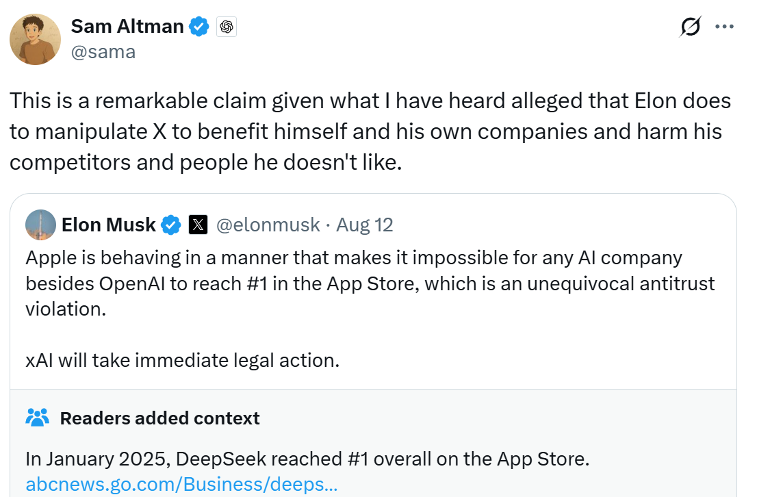Click the main post text about Elon
The image size is (757, 497).
(370, 131)
